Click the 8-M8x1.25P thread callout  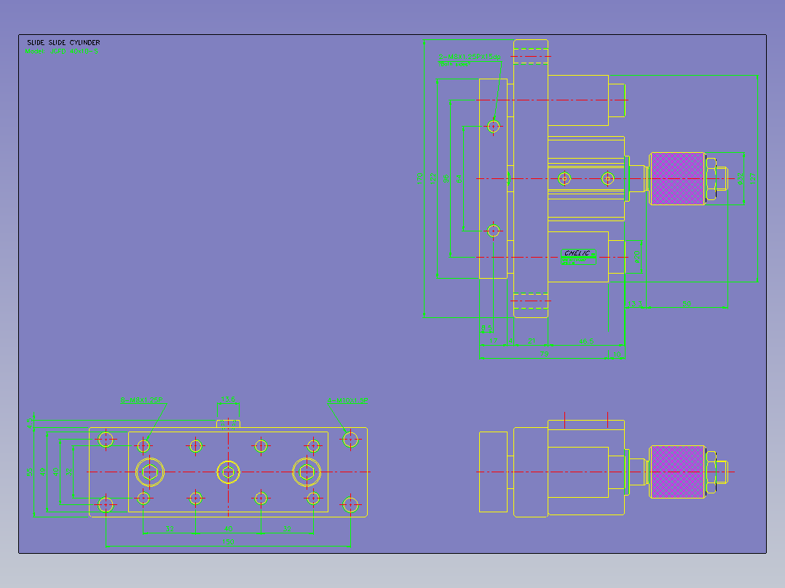pyautogui.click(x=141, y=400)
